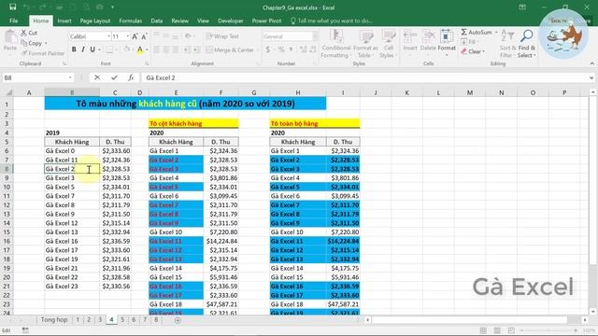
Task: Click the zoom slider in status bar
Action: [548, 330]
